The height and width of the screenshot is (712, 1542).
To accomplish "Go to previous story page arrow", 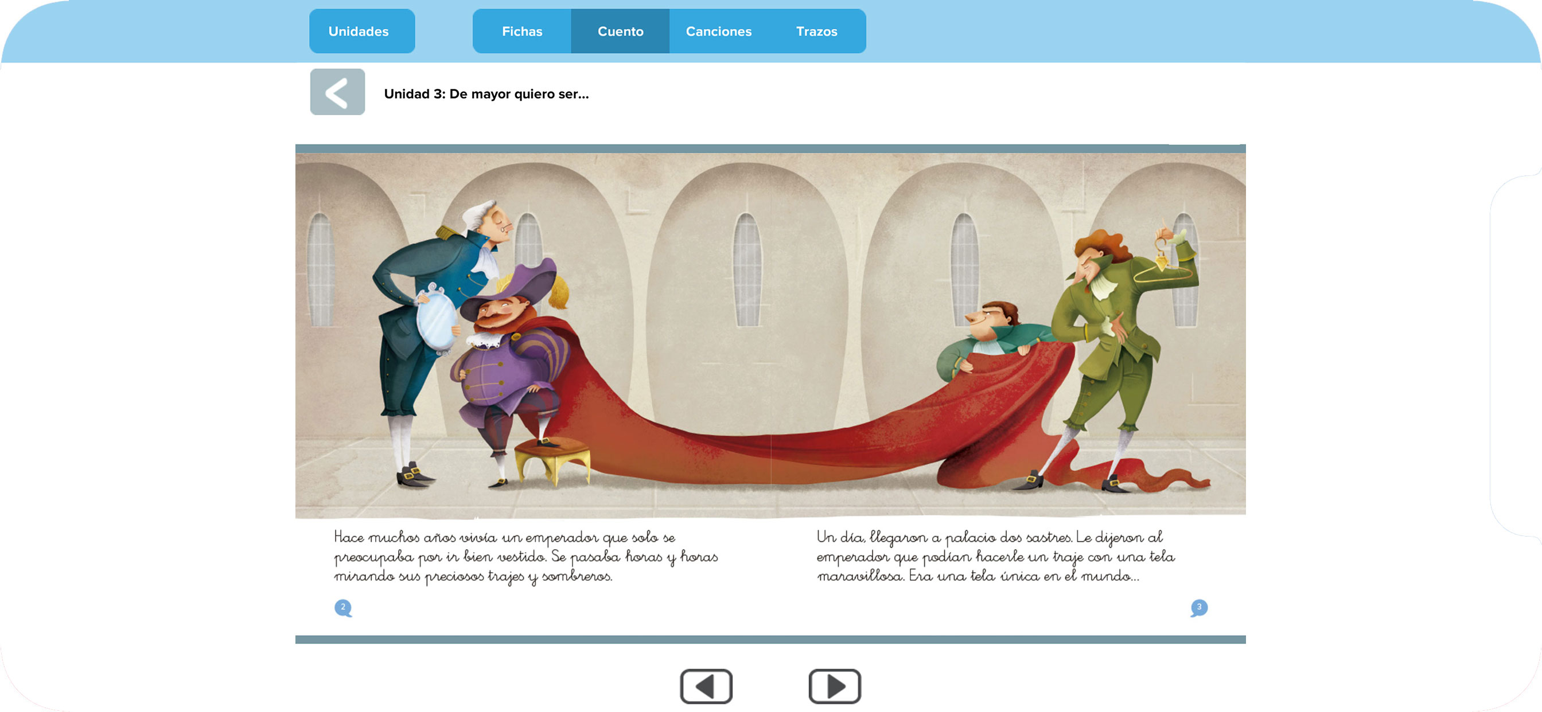I will [706, 686].
